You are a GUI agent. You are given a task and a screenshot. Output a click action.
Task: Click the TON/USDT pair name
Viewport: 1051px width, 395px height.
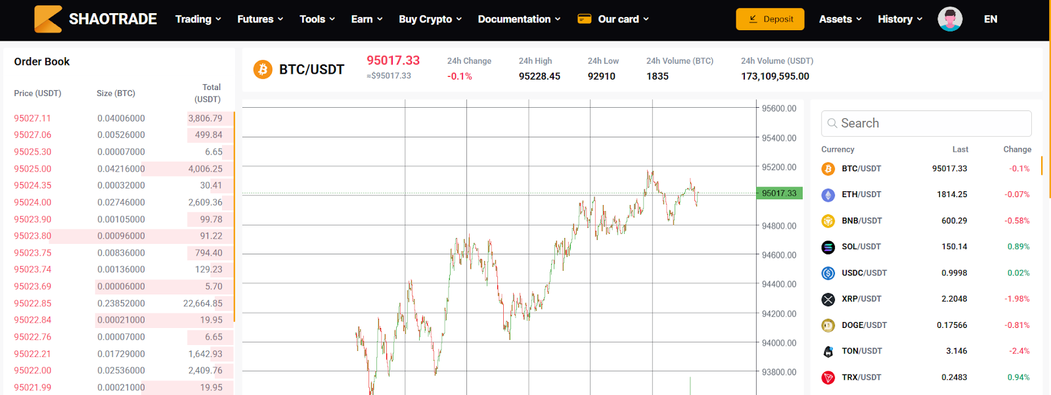click(x=862, y=351)
